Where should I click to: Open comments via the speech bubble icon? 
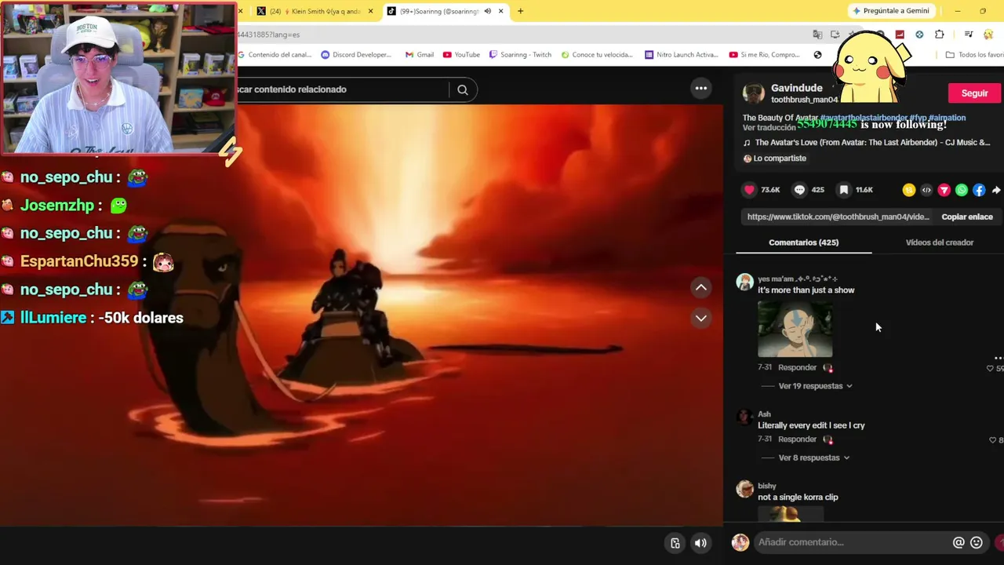click(x=799, y=190)
